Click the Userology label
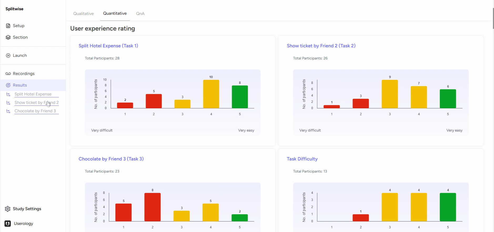 click(x=23, y=224)
